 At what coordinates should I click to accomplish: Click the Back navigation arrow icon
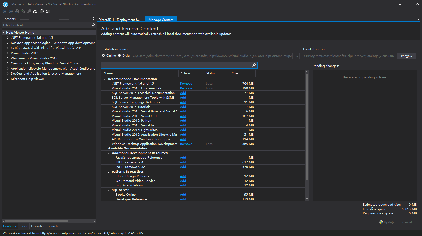(x=5, y=11)
